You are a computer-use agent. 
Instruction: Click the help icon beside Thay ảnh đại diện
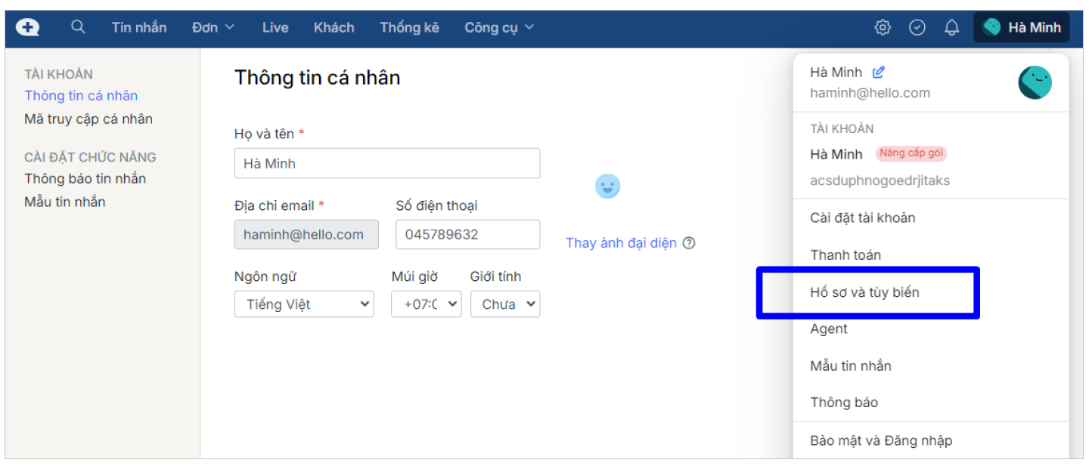point(689,243)
